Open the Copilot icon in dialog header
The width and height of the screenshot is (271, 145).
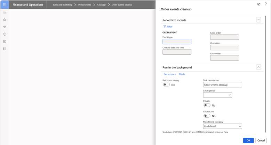tap(259, 4)
